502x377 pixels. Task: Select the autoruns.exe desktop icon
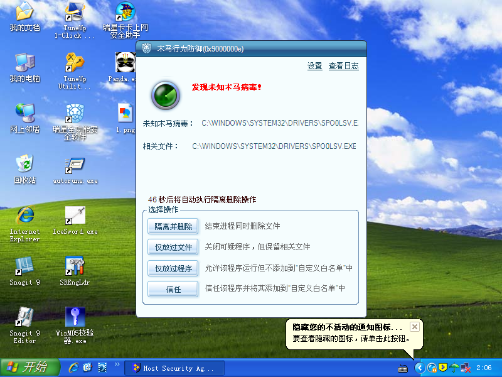pyautogui.click(x=75, y=171)
